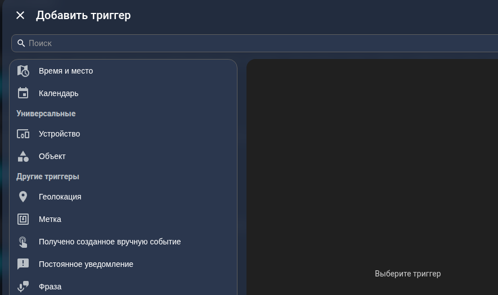Select the Постоянное уведомление trigger label
The image size is (498, 295).
point(86,264)
